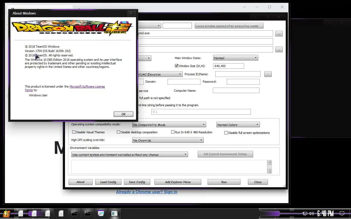The width and height of the screenshot is (351, 219).
Task: Open the Action Center notification icon
Action: (342, 213)
